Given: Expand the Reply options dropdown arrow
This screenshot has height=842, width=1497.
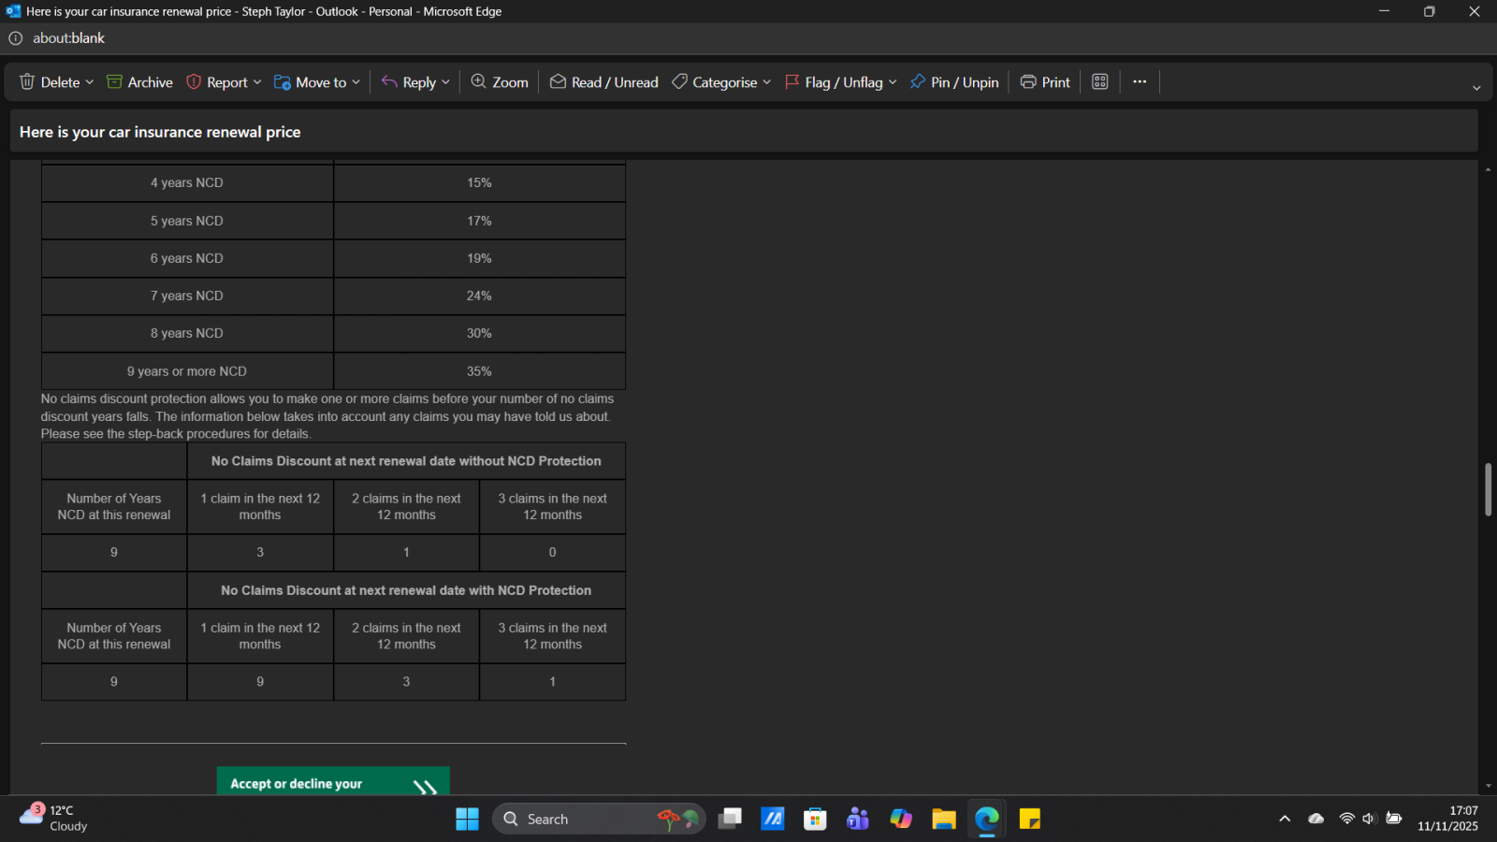Looking at the screenshot, I should click(446, 82).
